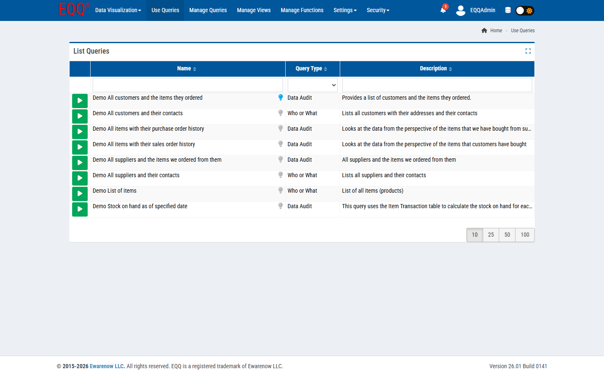Go to Manage Queries
Image resolution: width=604 pixels, height=377 pixels.
(208, 10)
